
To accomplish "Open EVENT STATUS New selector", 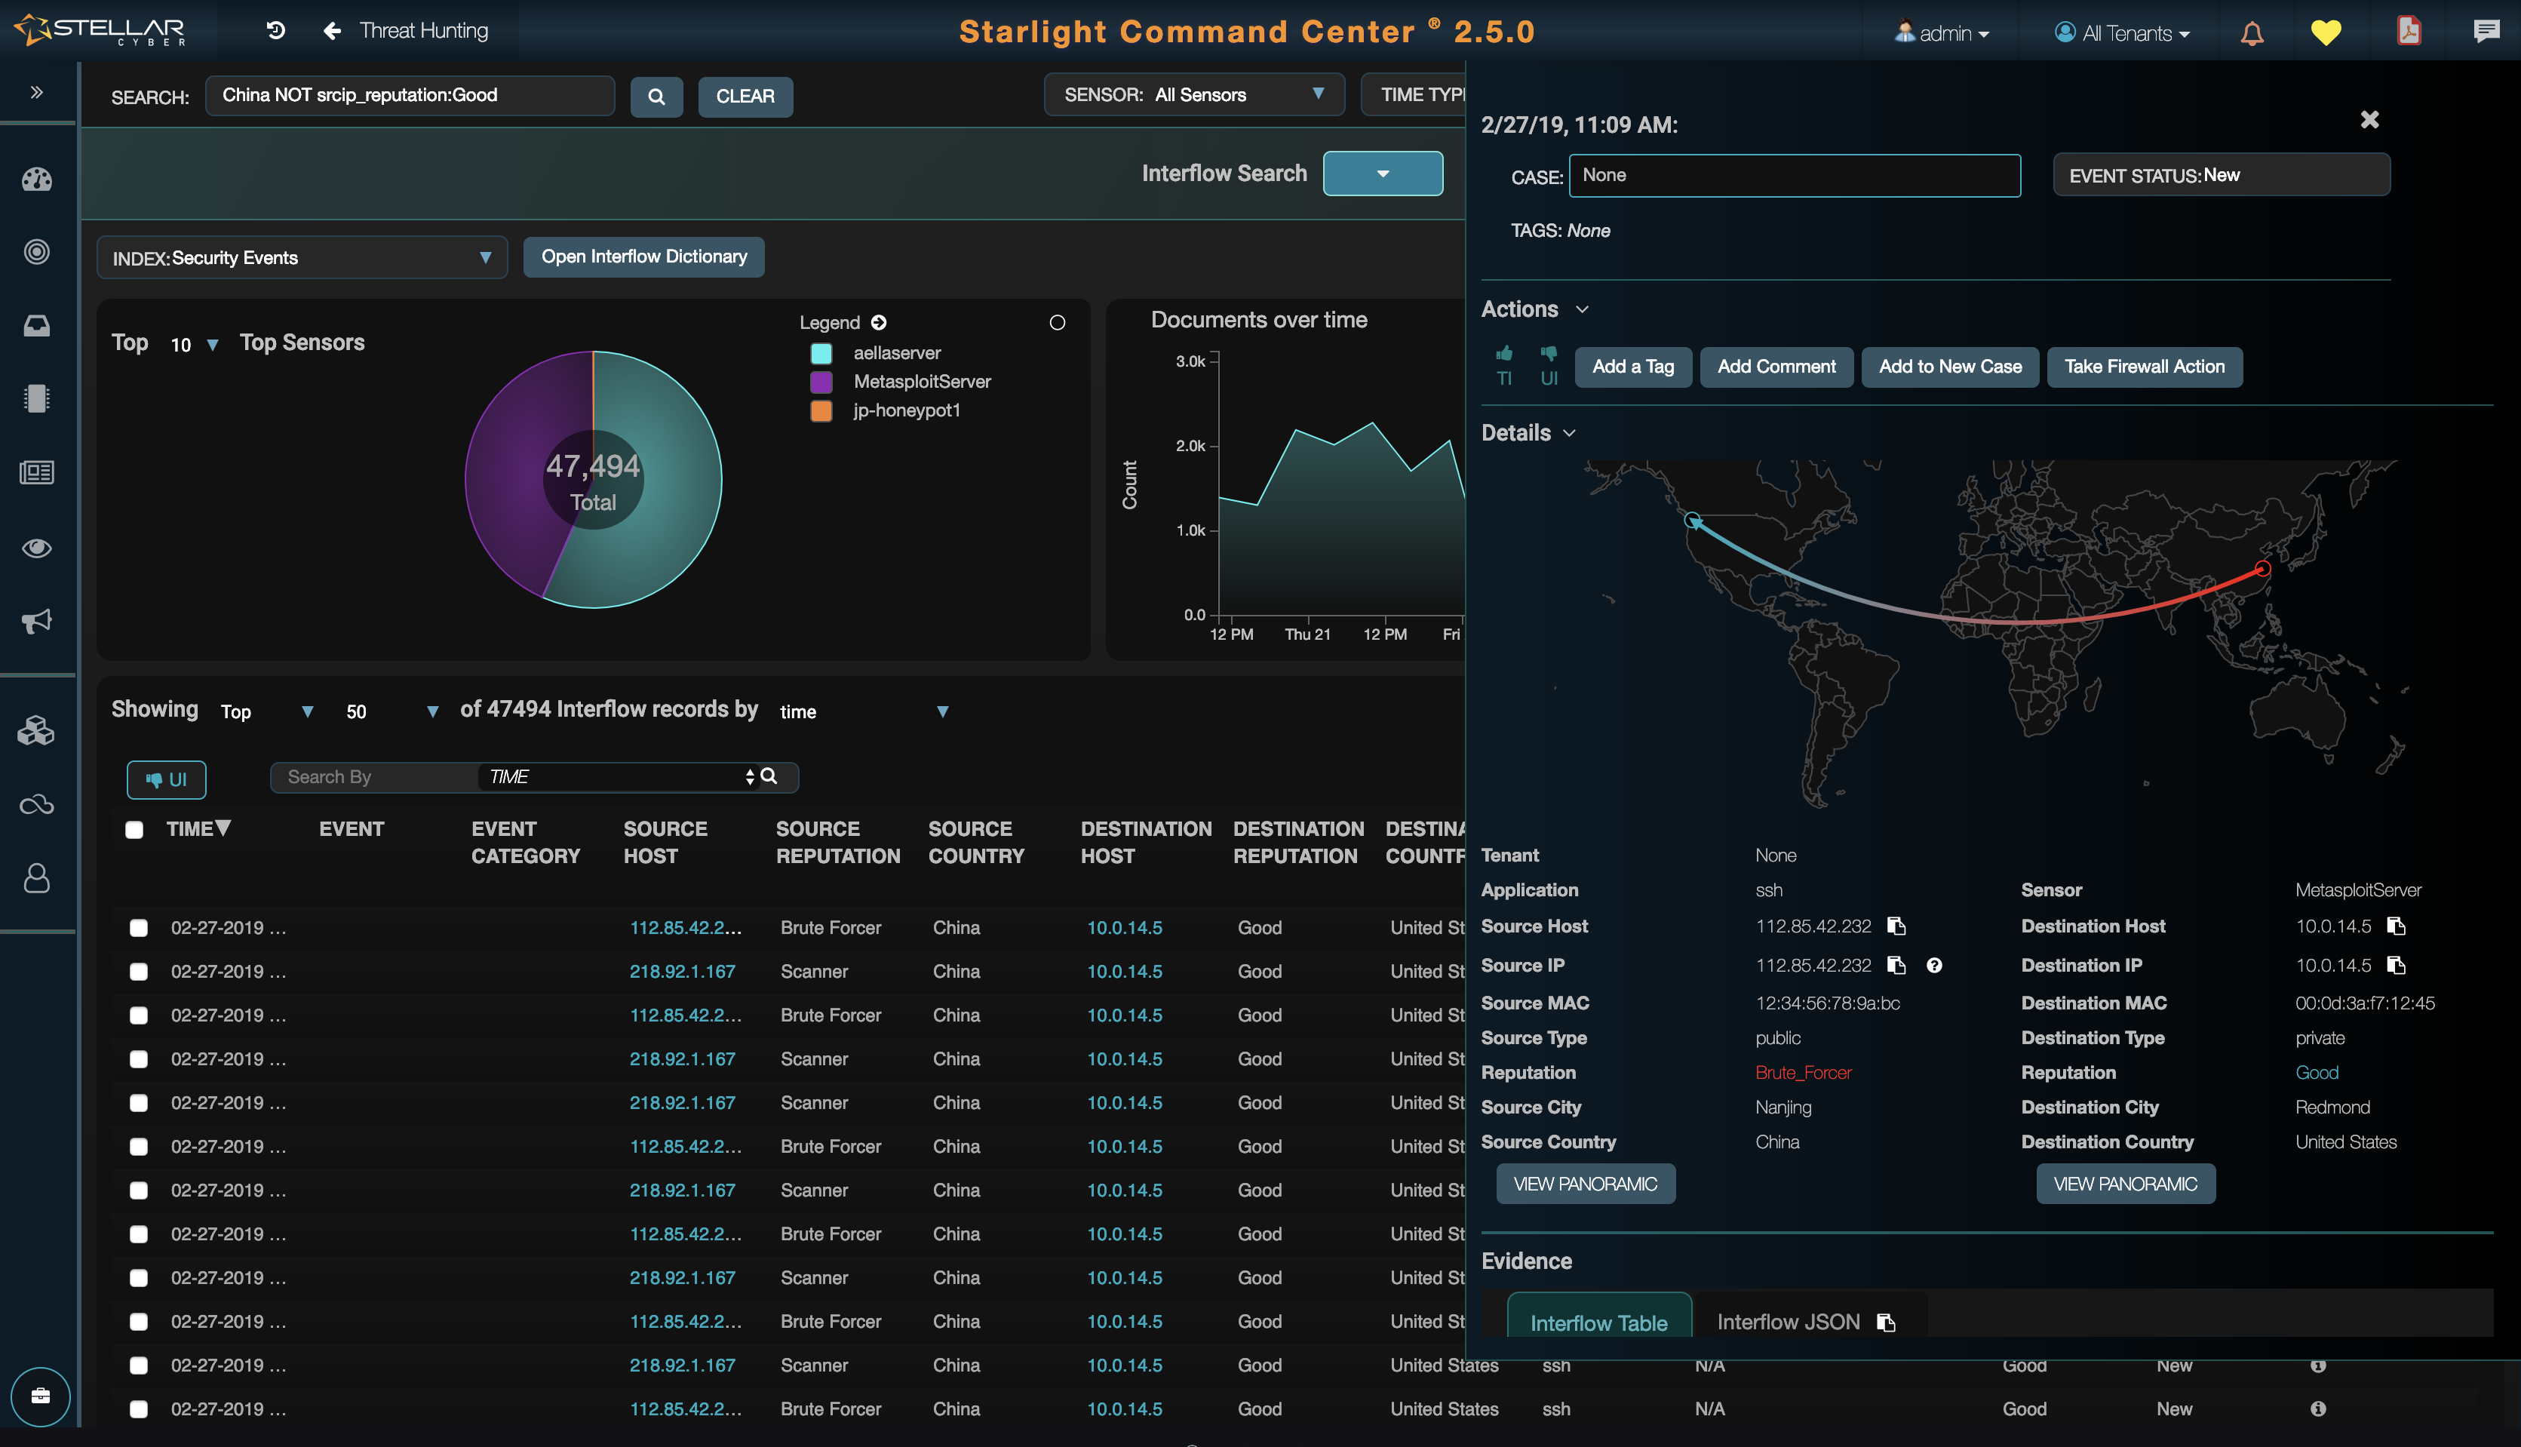I will (x=2221, y=175).
